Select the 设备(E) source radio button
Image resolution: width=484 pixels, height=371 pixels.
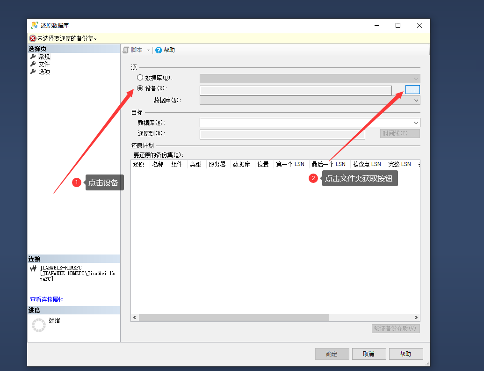click(140, 88)
